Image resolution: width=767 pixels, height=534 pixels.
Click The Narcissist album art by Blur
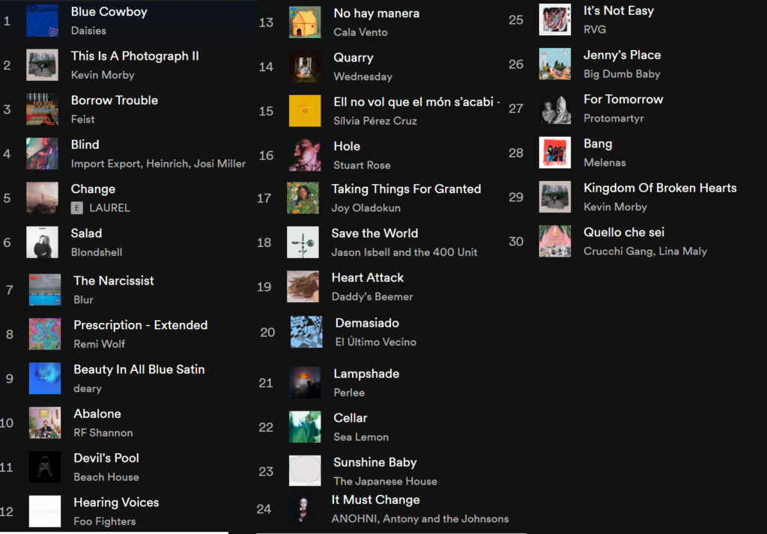[45, 289]
